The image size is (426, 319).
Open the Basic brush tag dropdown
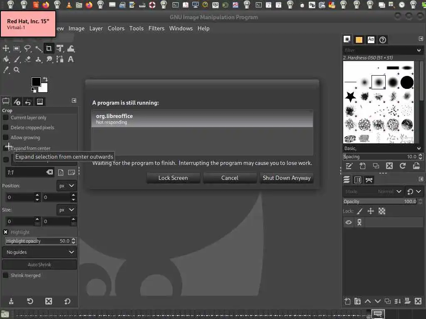pos(419,148)
